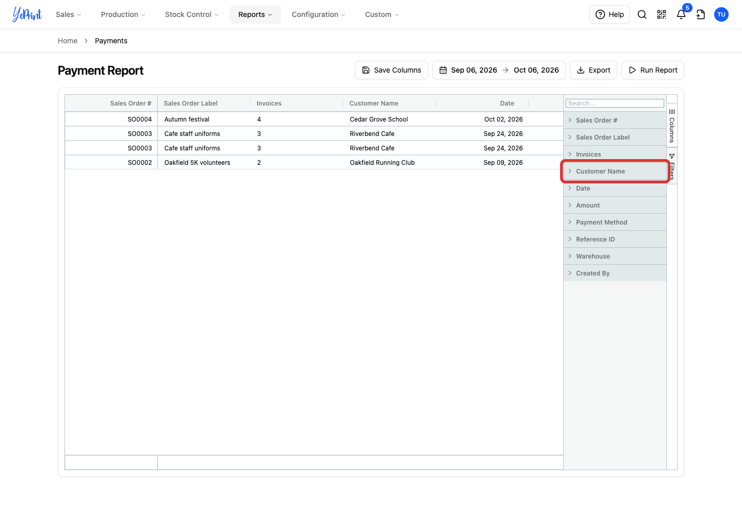The width and height of the screenshot is (742, 515).
Task: Expand the Sales Order Label filter
Action: [x=615, y=137]
